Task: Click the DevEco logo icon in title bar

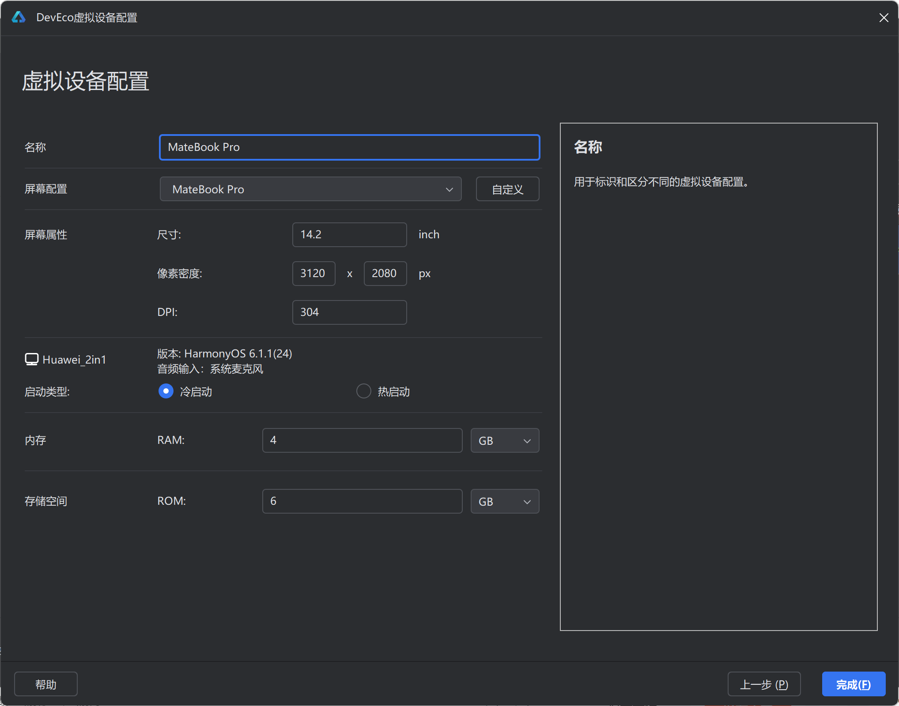Action: point(19,17)
